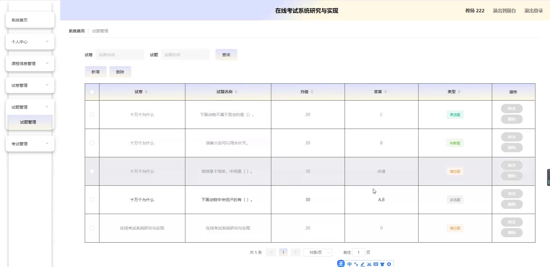Open the IME skin shirt icon

[x=382, y=264]
